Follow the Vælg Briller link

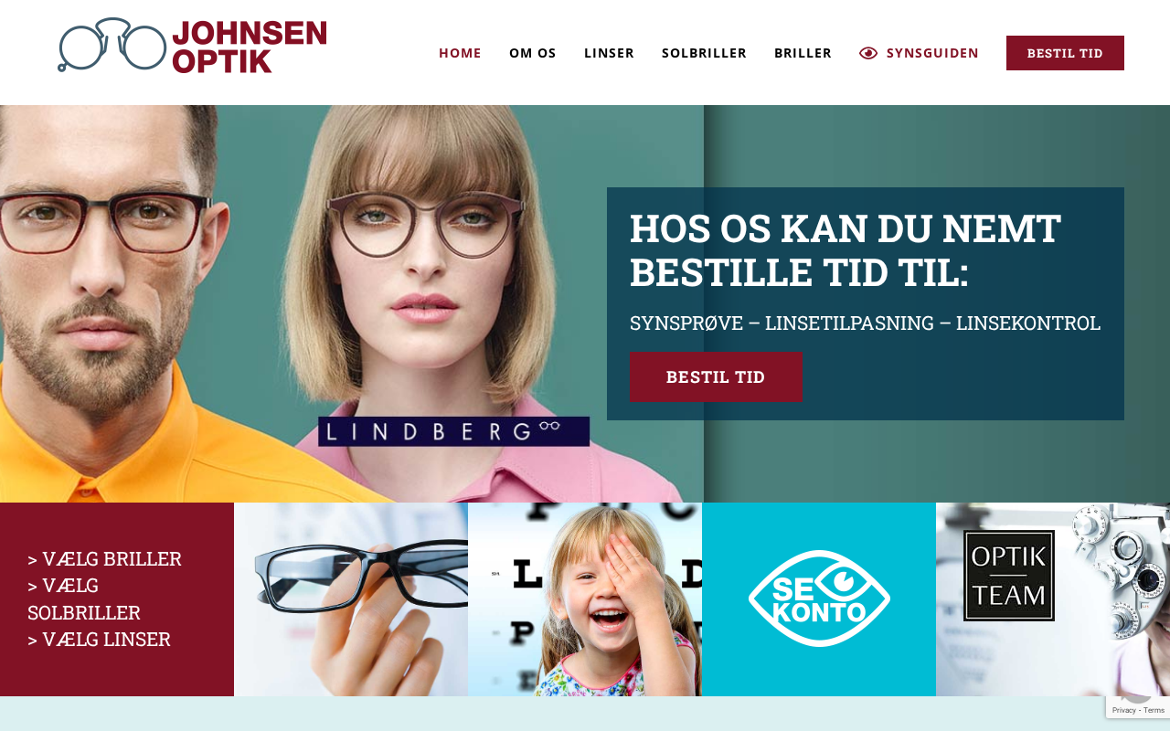tap(104, 558)
